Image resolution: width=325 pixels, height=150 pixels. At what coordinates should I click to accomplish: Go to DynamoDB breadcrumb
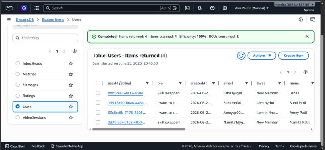click(x=25, y=19)
